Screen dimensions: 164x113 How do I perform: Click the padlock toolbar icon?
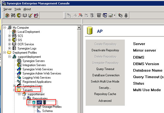tap(126, 15)
